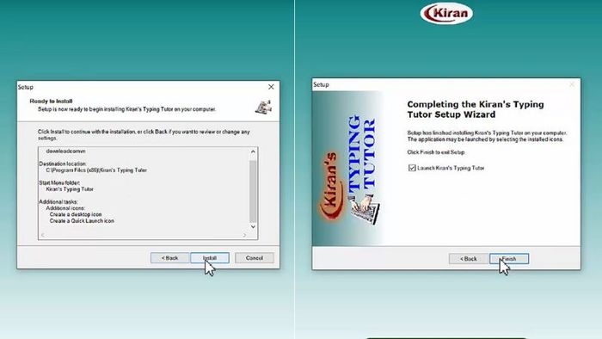Click 'Start Menu folder:' line in summary
Image resolution: width=602 pixels, height=339 pixels.
click(x=59, y=182)
